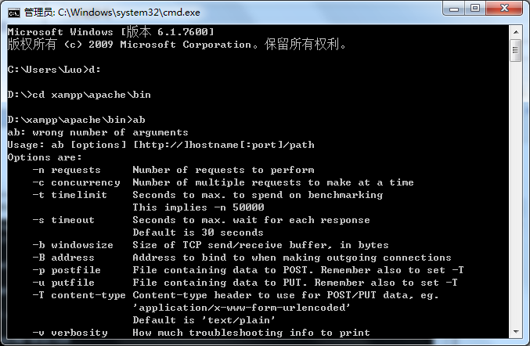Viewport: 530px width, 346px height.
Task: Click the '-p postfile' option line
Action: click(x=248, y=270)
